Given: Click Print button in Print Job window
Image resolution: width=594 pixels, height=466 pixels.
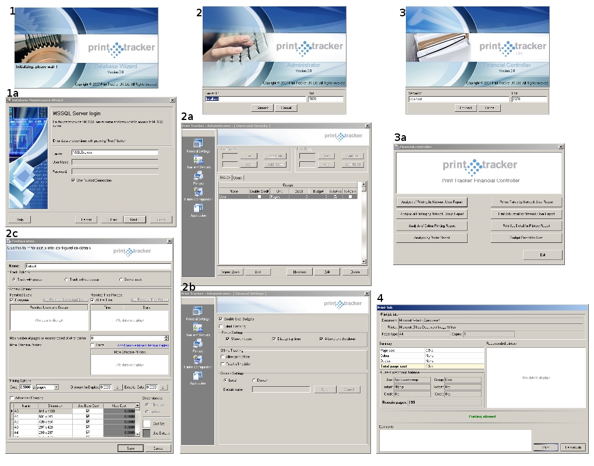Looking at the screenshot, I should click(546, 447).
